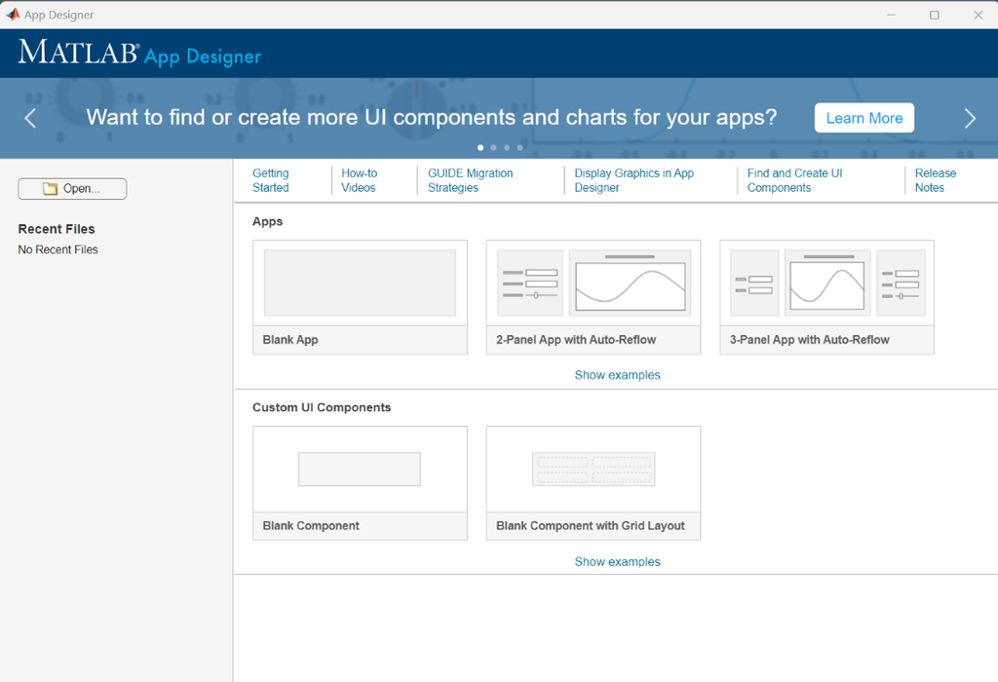Open Display Graphics in App Designer link
This screenshot has height=682, width=998.
pyautogui.click(x=633, y=180)
